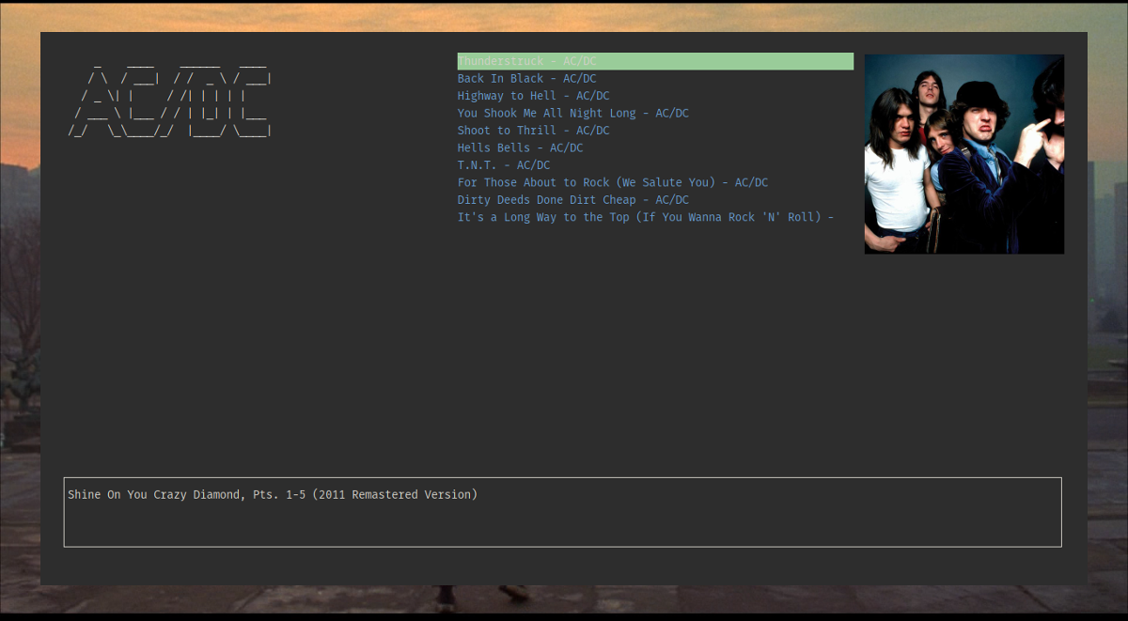1128x621 pixels.
Task: Play "Back In Black" from the results list
Action: [526, 78]
